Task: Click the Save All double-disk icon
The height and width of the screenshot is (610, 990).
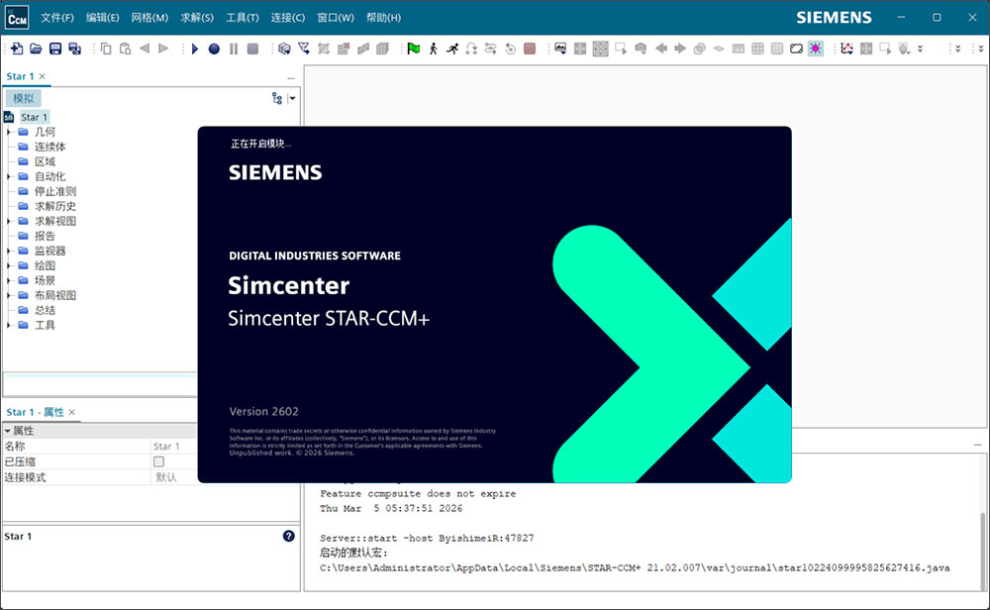Action: click(x=74, y=49)
